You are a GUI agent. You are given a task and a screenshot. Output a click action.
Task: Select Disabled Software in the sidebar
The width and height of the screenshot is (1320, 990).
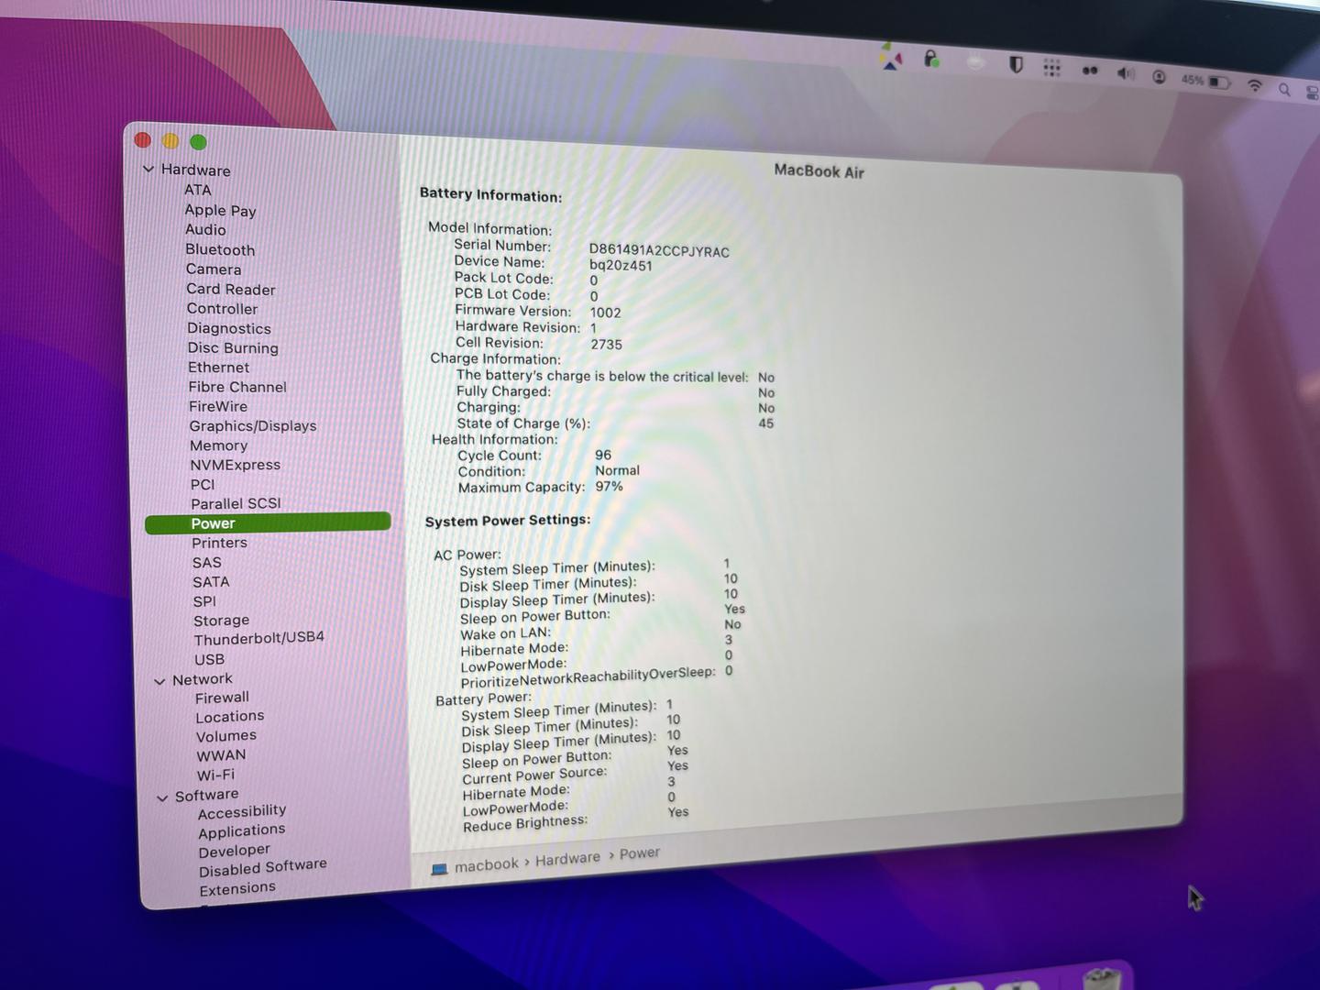click(x=262, y=867)
